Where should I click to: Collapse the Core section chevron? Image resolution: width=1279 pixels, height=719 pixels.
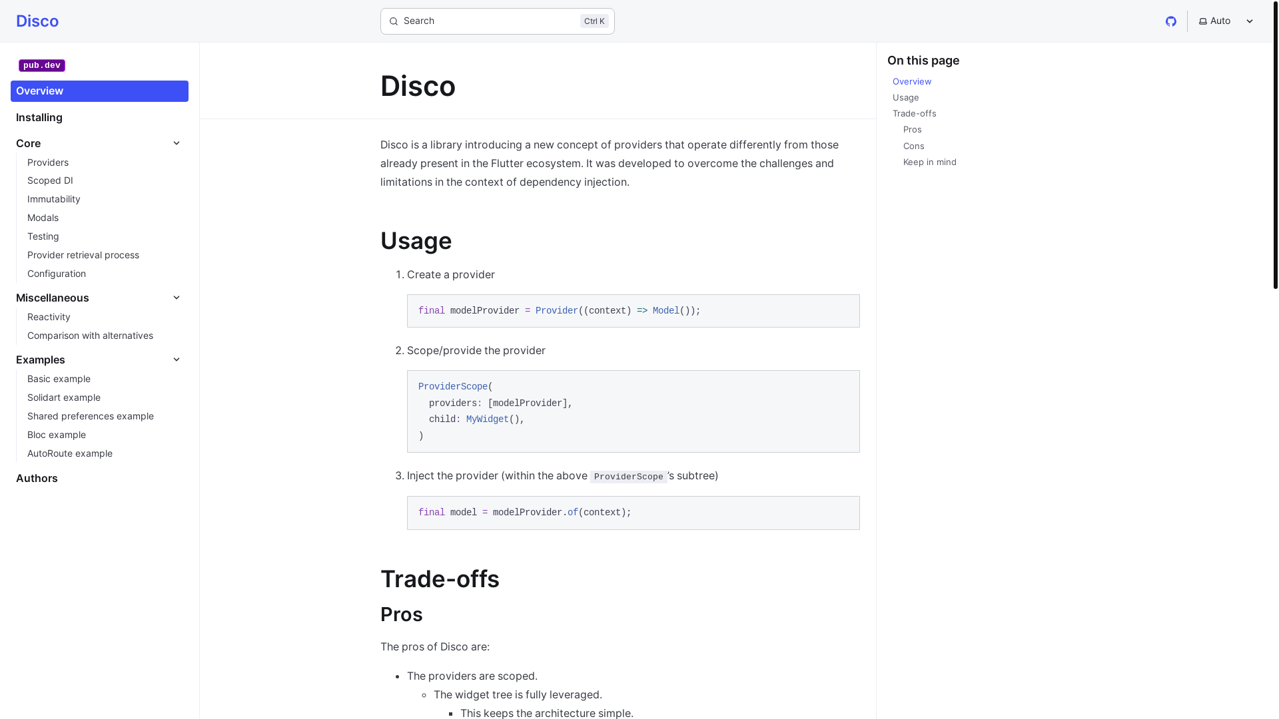[177, 143]
